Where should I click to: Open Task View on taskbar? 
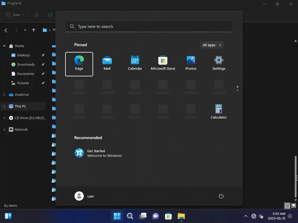click(x=143, y=216)
